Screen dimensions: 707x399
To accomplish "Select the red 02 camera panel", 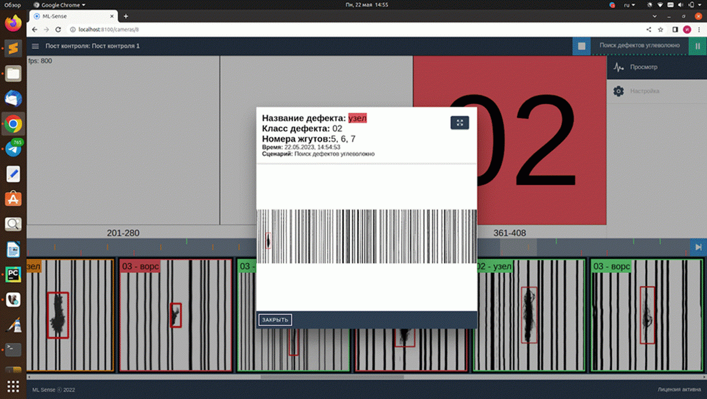I will 510,140.
